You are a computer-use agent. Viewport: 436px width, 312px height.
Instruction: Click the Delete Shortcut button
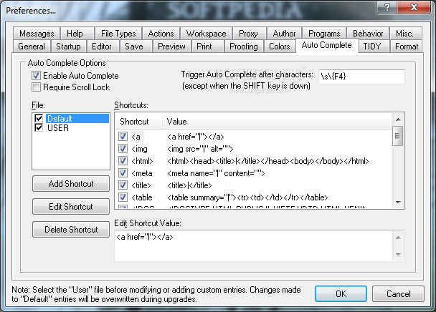71,229
